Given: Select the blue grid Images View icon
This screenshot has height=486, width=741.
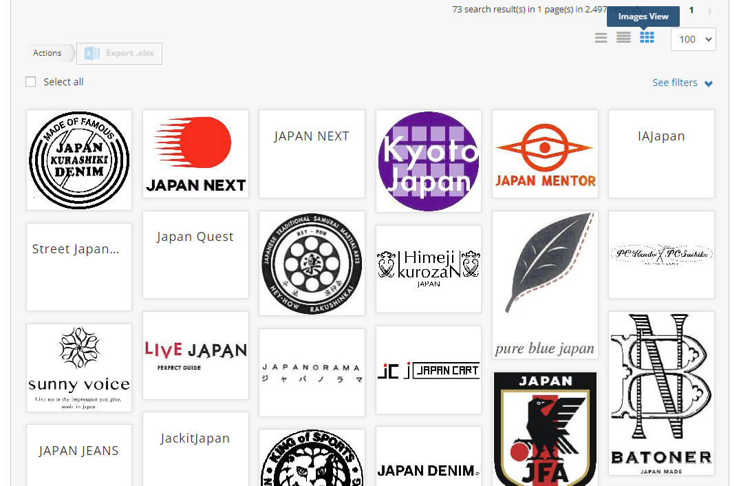Looking at the screenshot, I should pyautogui.click(x=647, y=37).
